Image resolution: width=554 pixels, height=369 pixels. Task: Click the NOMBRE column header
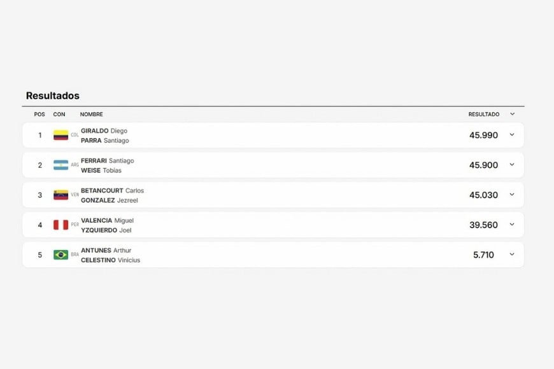click(92, 115)
